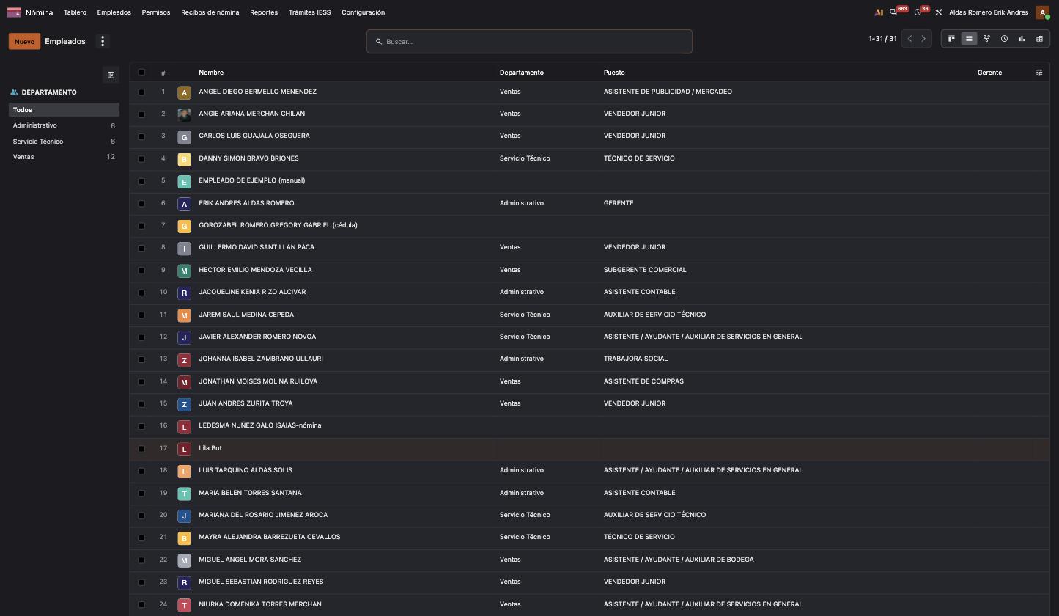Collapse the department side panel
Viewport: 1059px width, 616px height.
coord(111,75)
